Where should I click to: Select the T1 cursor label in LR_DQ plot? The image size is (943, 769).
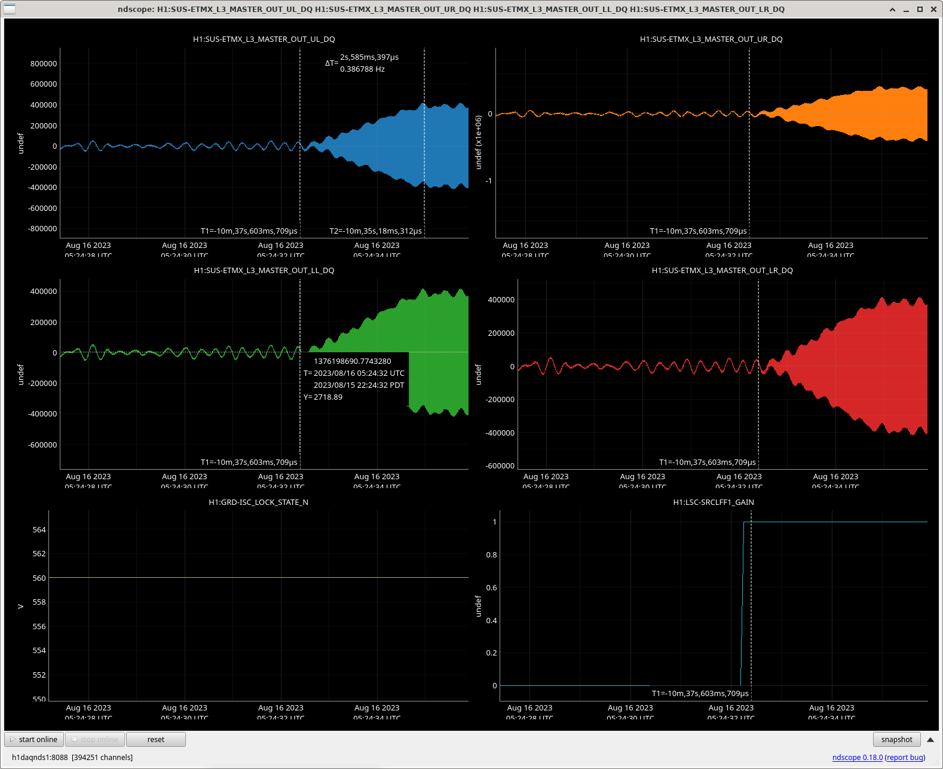[708, 462]
